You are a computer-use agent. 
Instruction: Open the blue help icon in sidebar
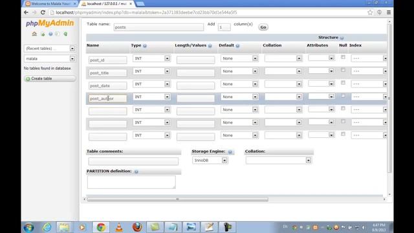(50, 34)
